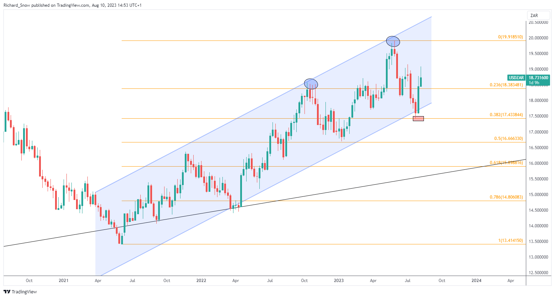Click the 15.500000 price axis label
This screenshot has width=555, height=298.
(538, 179)
